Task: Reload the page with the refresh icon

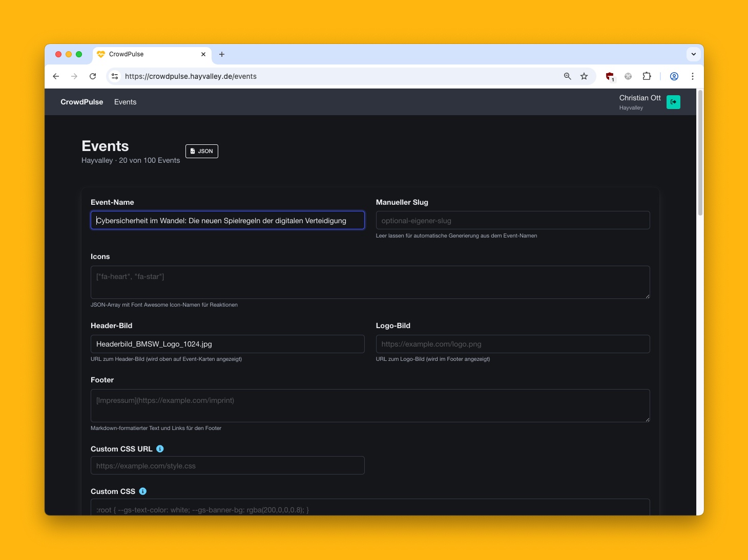Action: [93, 76]
